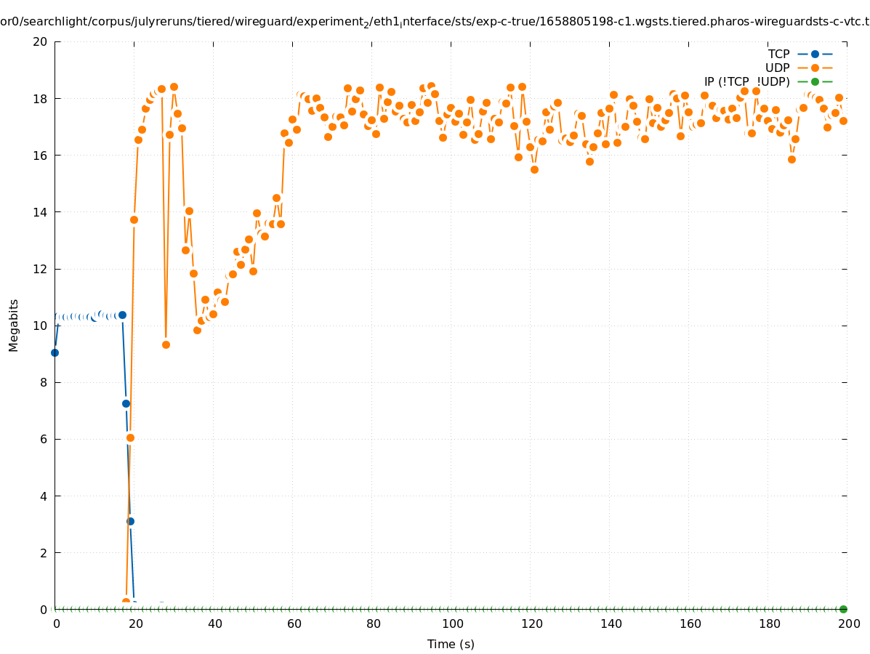Image resolution: width=870 pixels, height=654 pixels.
Task: Click the UDP legend orange marker
Action: point(815,68)
